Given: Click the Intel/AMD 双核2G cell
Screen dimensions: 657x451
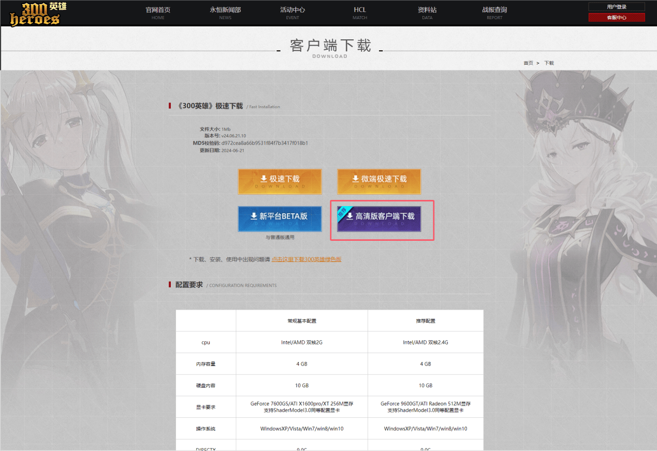Looking at the screenshot, I should tap(302, 342).
